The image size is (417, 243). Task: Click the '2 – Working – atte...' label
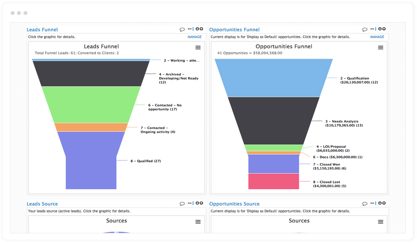point(181,61)
